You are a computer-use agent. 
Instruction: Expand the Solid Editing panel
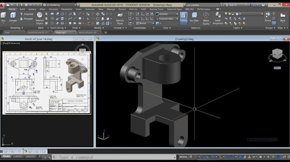pos(58,28)
